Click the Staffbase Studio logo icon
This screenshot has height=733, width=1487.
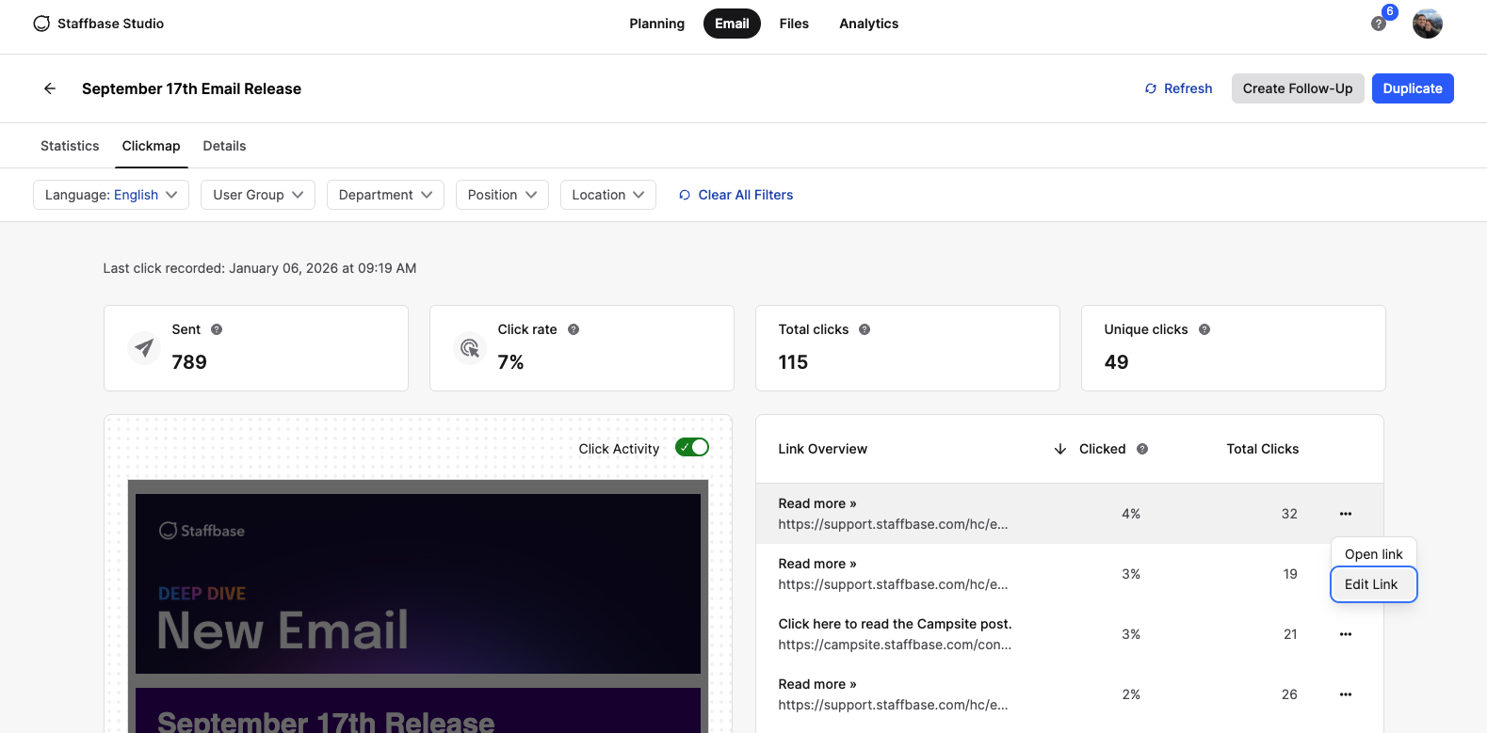41,24
